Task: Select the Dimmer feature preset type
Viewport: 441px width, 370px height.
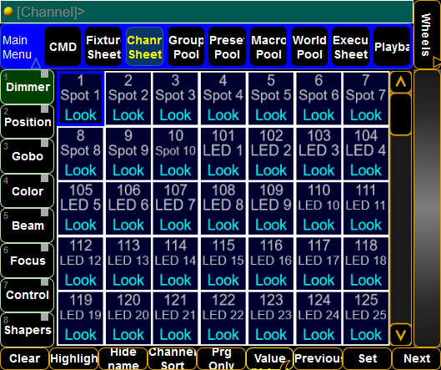Action: tap(28, 87)
